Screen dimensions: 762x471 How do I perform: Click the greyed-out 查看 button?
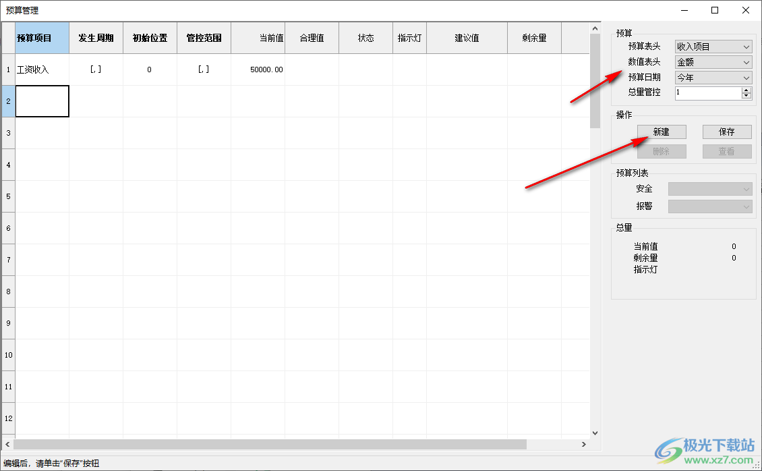point(726,151)
